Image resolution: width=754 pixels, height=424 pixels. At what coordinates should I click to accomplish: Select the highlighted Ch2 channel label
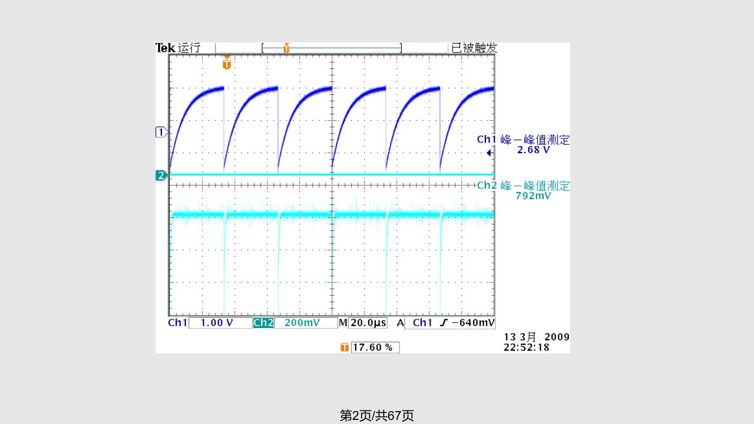pyautogui.click(x=263, y=323)
